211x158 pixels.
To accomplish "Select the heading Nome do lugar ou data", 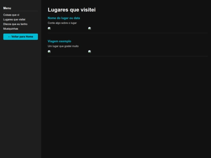I will pos(64,18).
